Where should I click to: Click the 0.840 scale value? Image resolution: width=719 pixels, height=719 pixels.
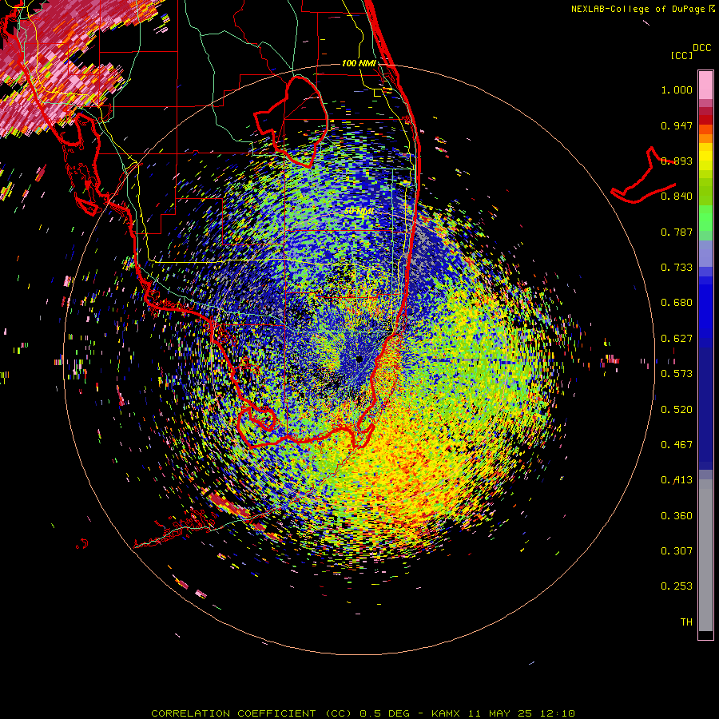(677, 197)
